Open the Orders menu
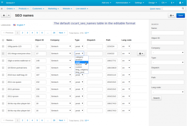The width and height of the screenshot is (187, 126). [11, 9]
